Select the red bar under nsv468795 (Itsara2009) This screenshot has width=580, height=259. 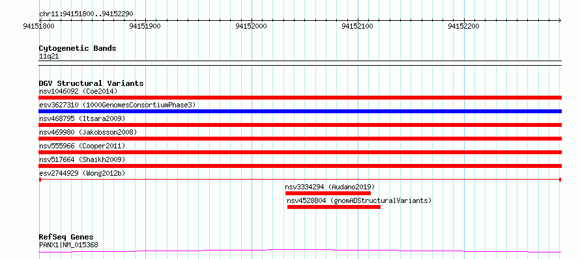(300, 125)
